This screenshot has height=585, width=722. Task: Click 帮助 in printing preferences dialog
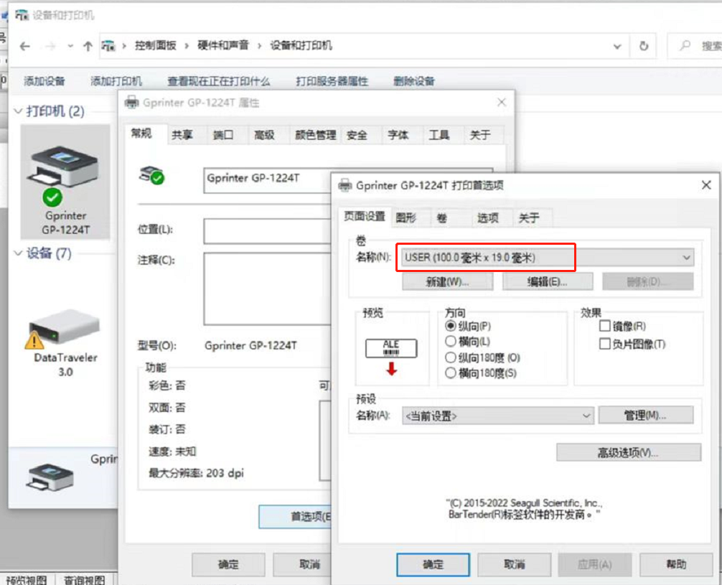pyautogui.click(x=676, y=564)
